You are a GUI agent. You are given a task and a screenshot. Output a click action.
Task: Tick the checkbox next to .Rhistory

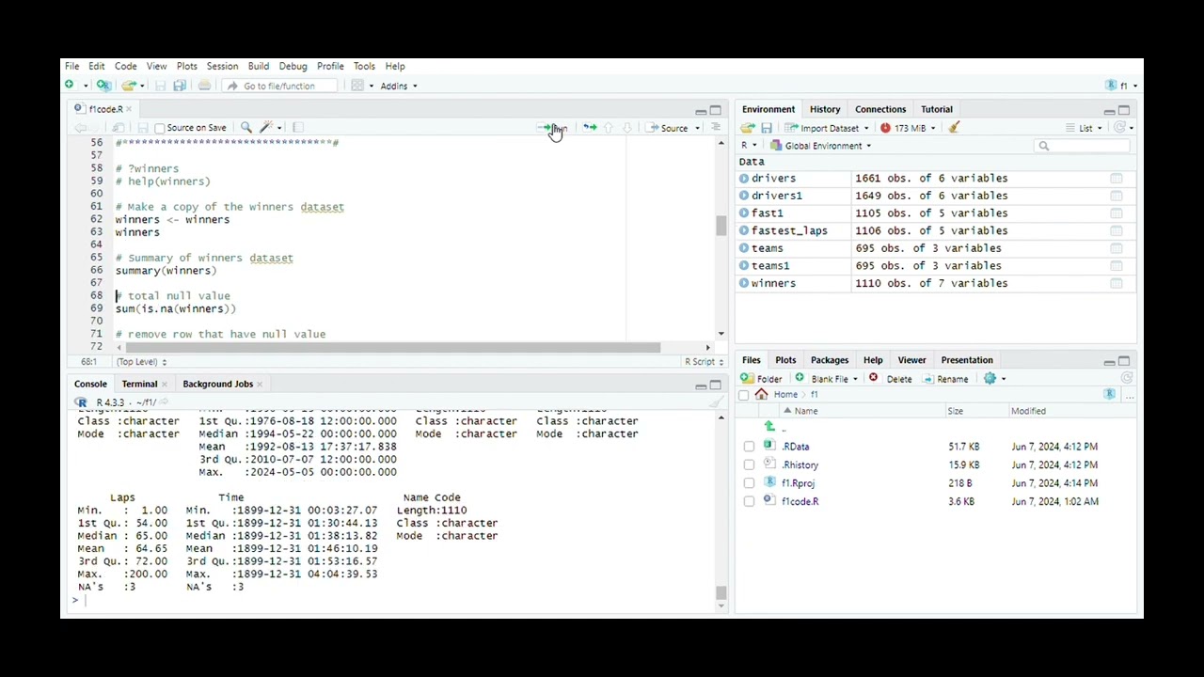point(749,465)
